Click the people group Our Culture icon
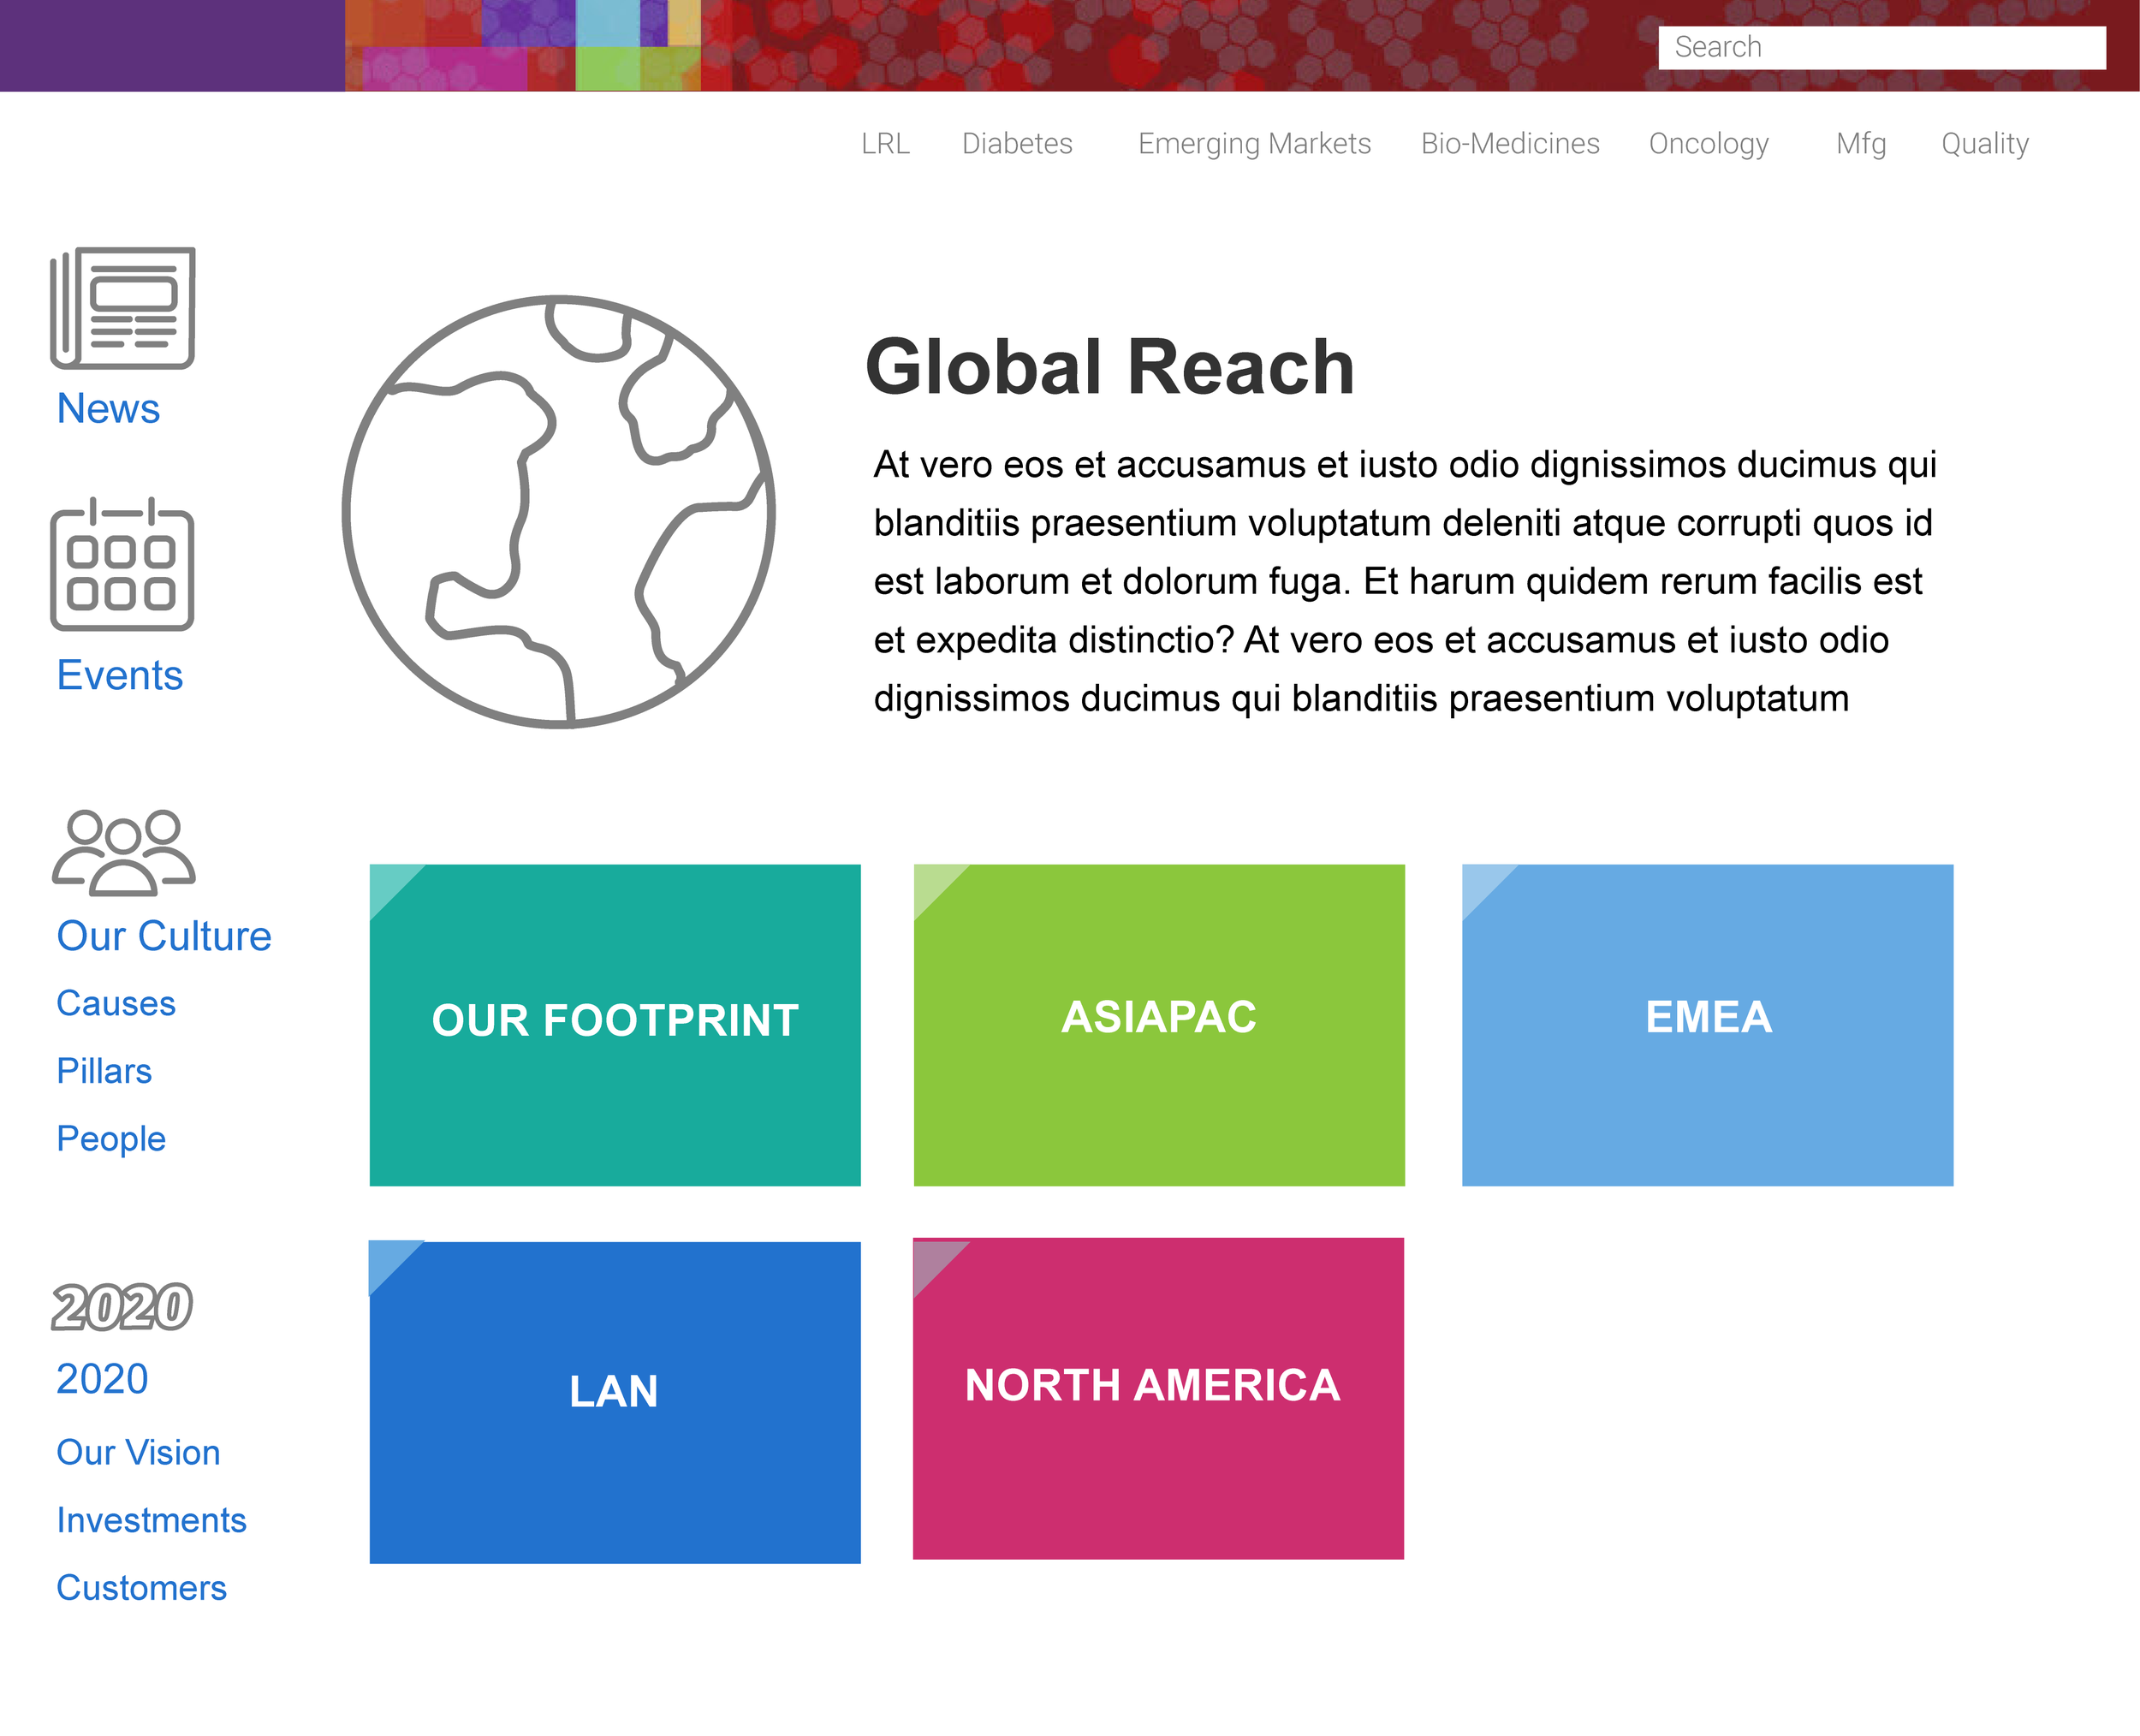 123,852
